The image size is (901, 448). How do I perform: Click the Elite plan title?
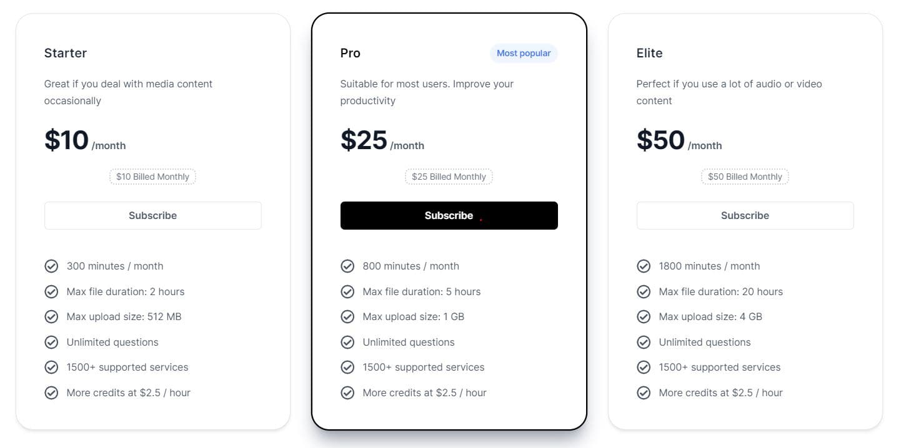(x=649, y=54)
